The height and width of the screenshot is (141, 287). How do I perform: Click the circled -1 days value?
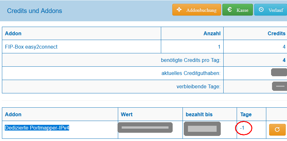242,128
